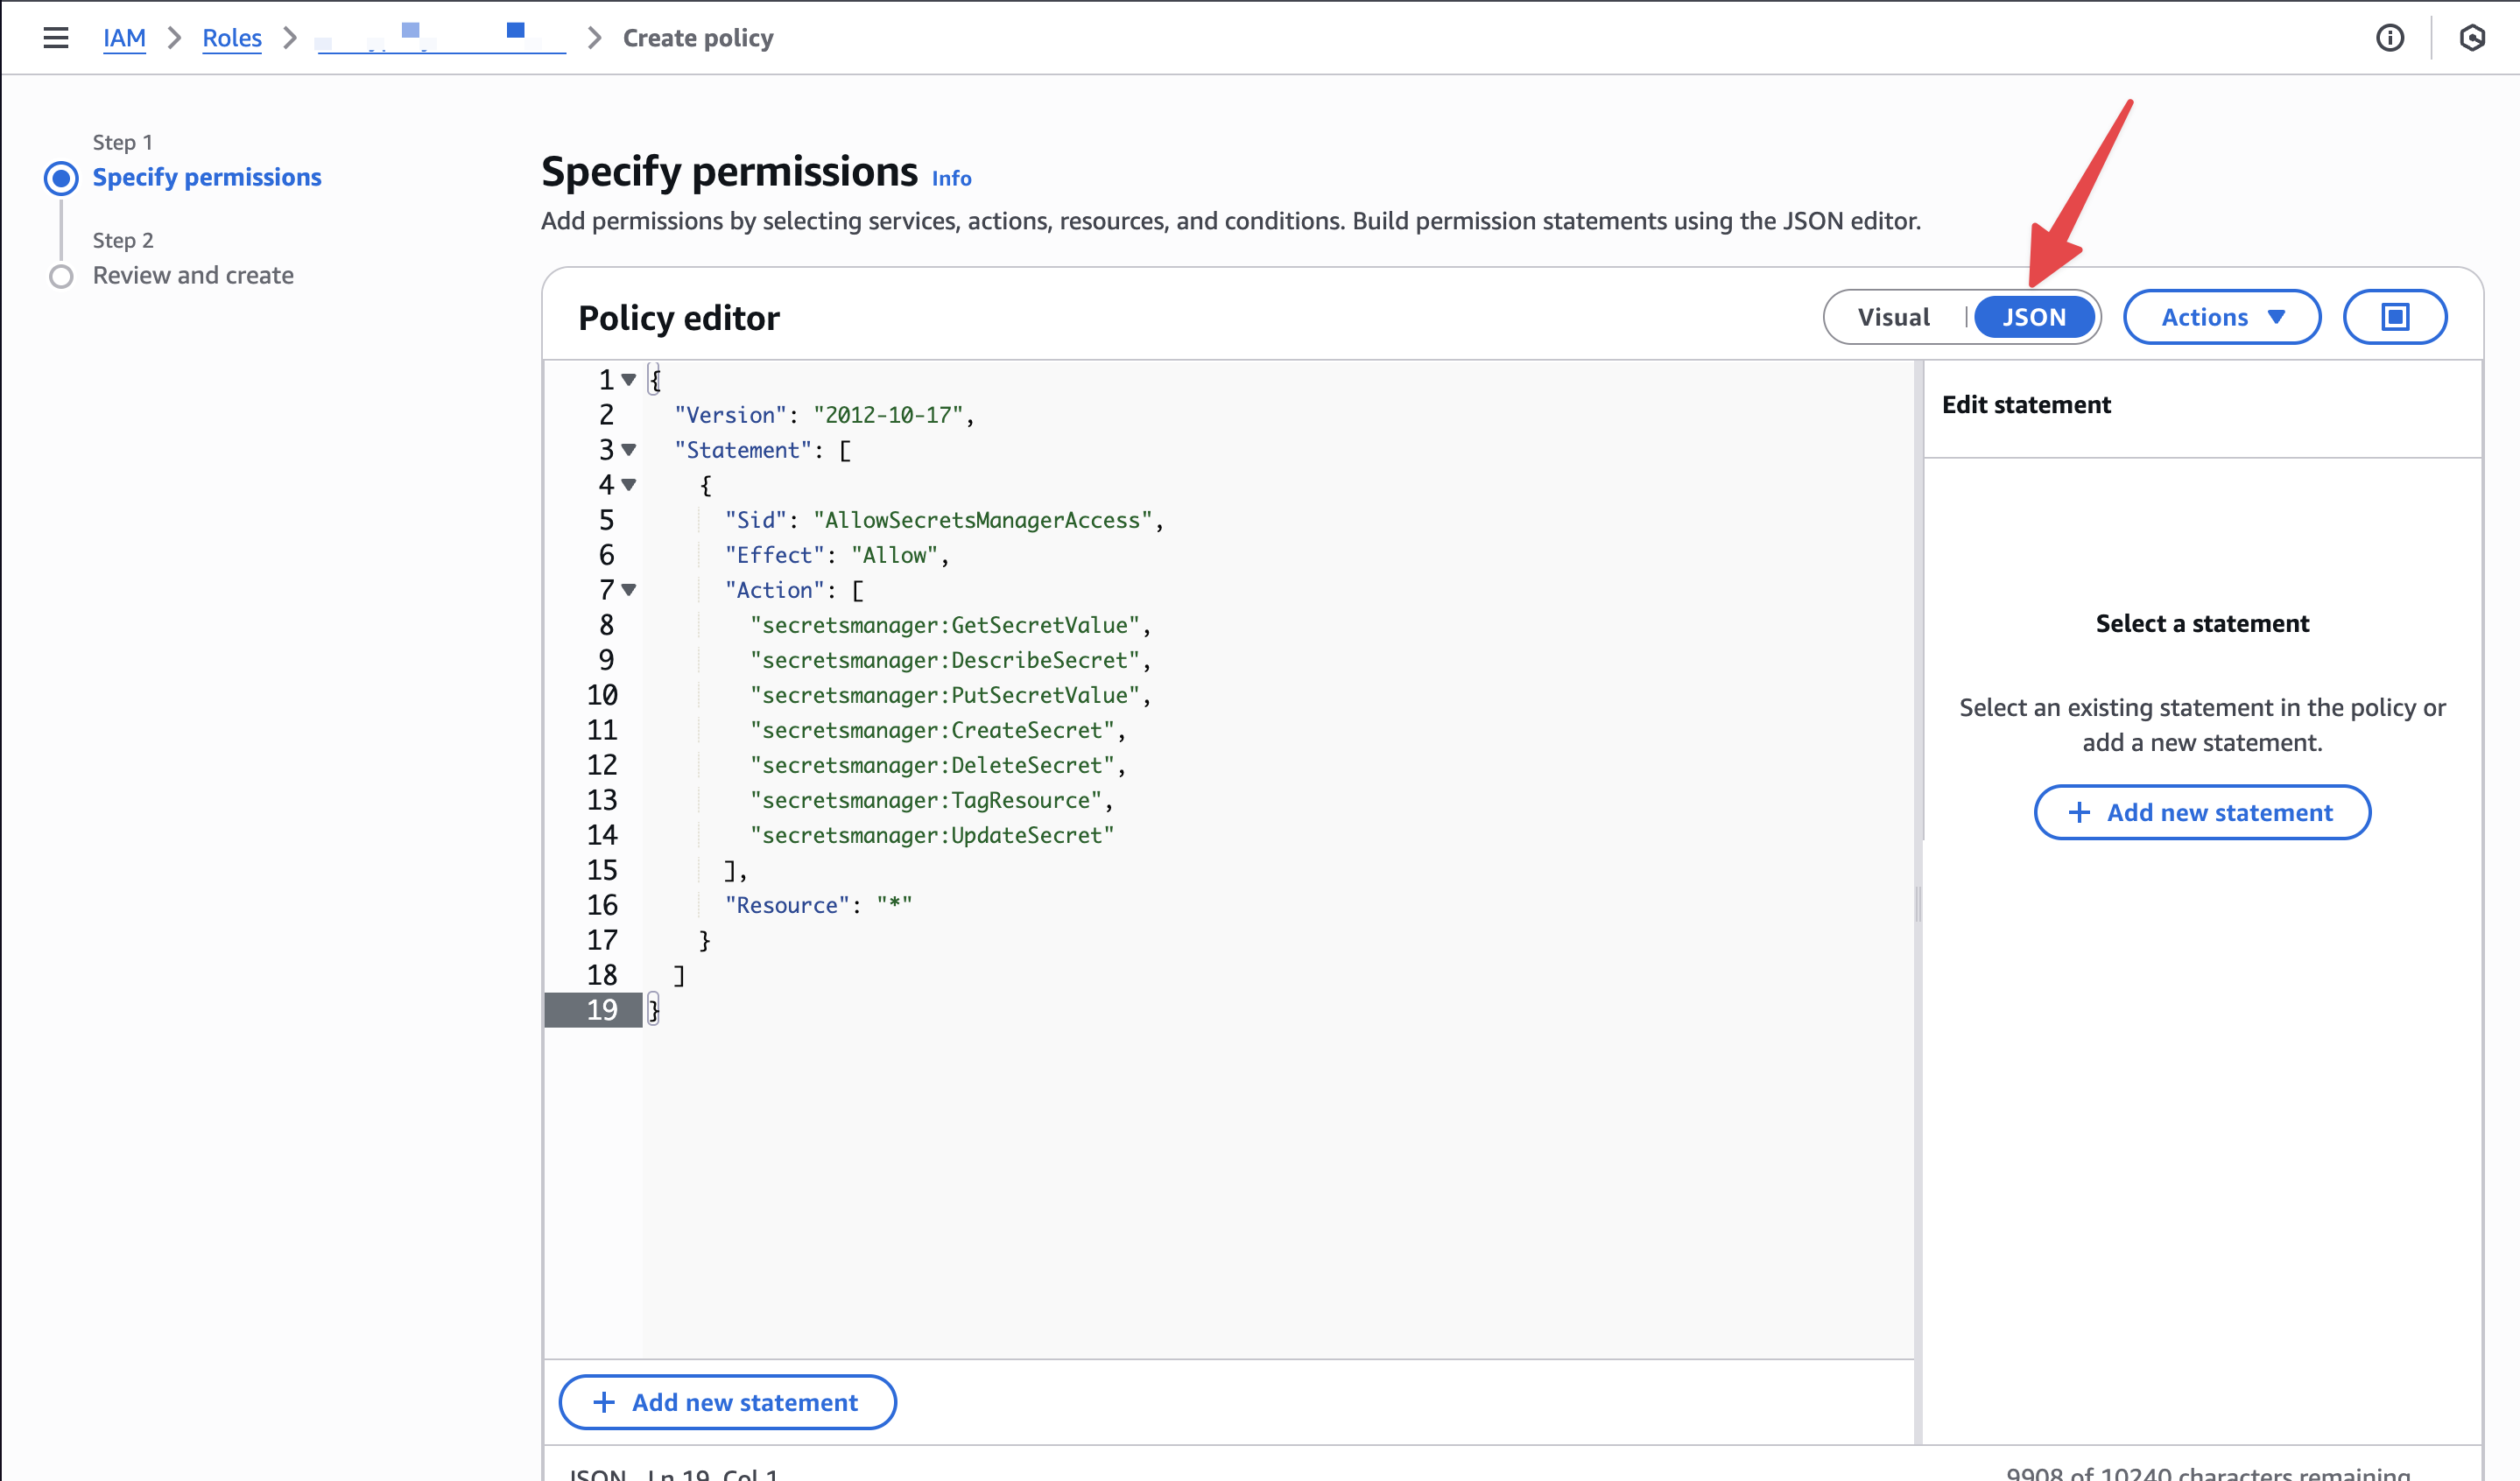Click plus icon in right-panel Add new statement
The height and width of the screenshot is (1481, 2520).
(x=2078, y=812)
